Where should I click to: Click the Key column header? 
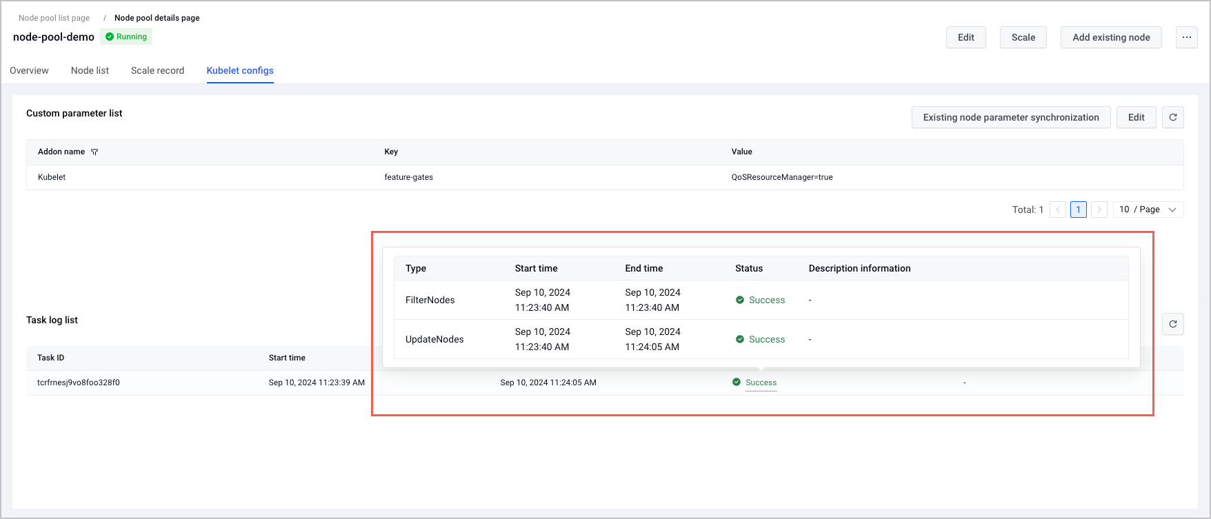point(391,152)
